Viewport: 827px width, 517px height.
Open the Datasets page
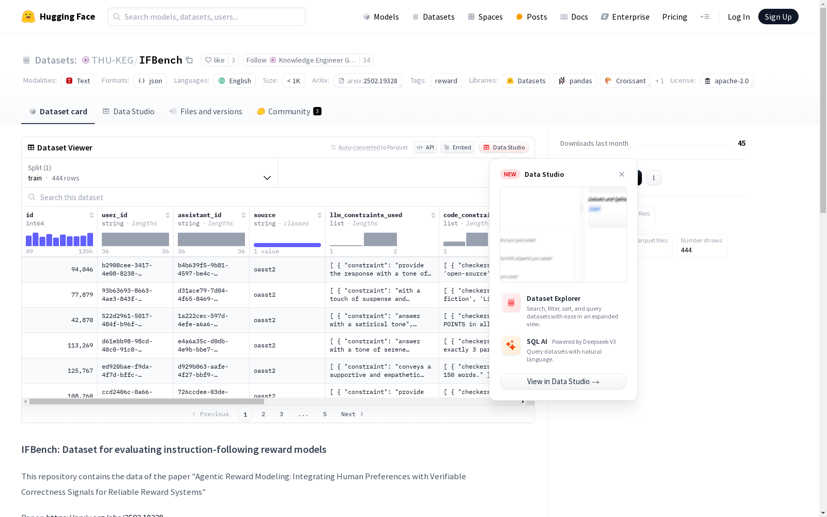click(433, 17)
